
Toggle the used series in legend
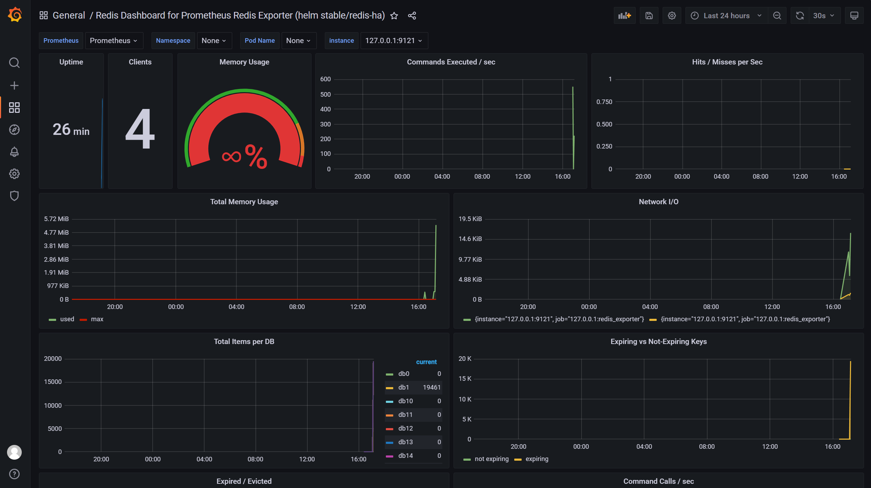67,319
